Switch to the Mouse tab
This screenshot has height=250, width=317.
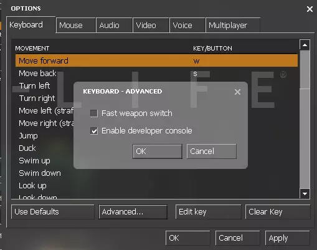(76, 25)
